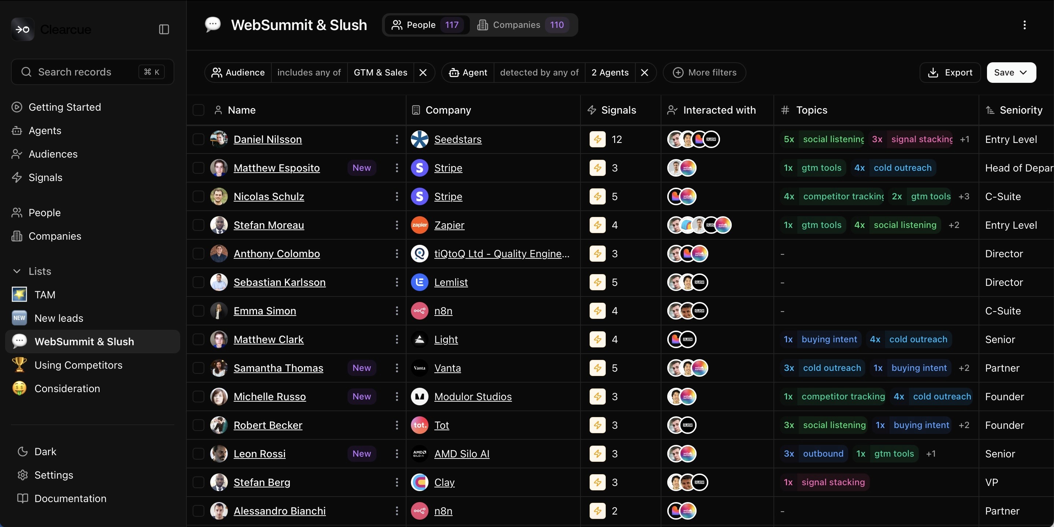The height and width of the screenshot is (527, 1054).
Task: Open the Using Competitors list
Action: [x=78, y=365]
